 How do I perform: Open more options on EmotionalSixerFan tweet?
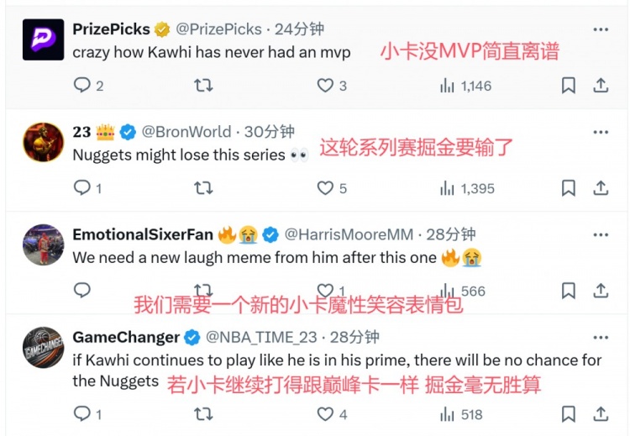[x=601, y=235]
